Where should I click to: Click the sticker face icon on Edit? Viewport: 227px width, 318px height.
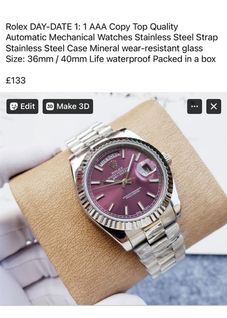point(13,106)
